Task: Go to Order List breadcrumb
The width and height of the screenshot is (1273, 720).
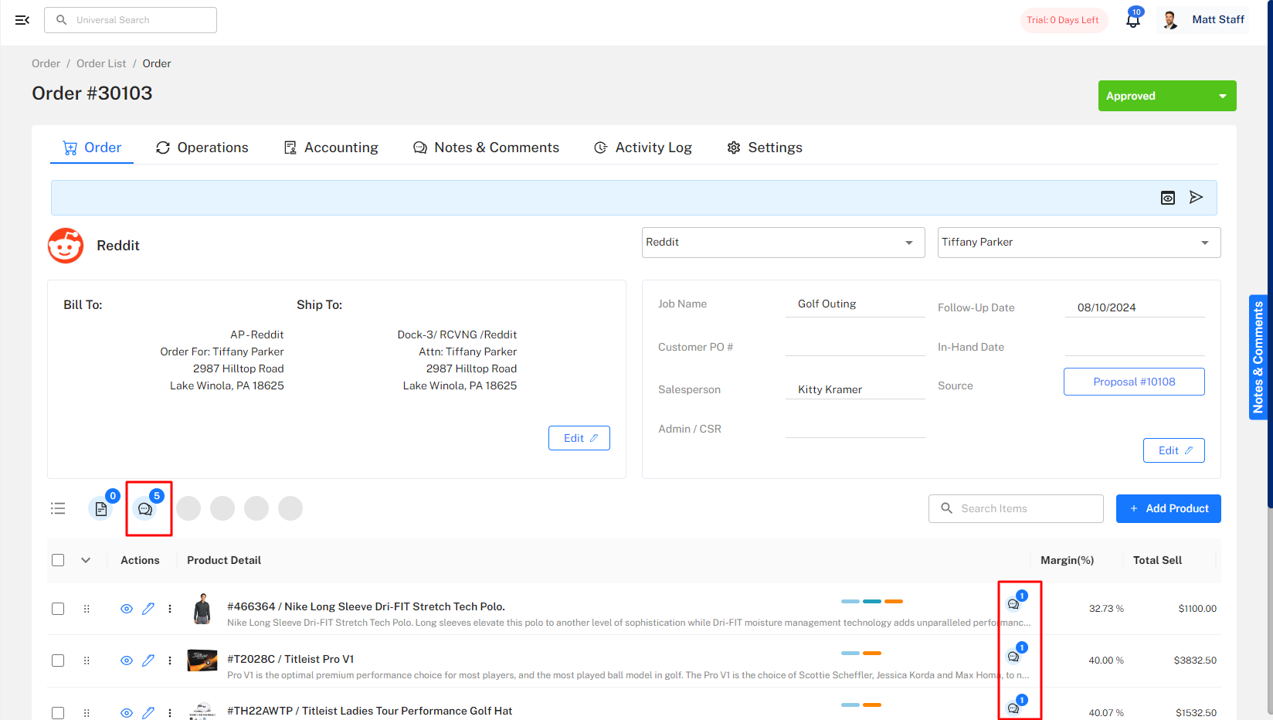Action: [101, 63]
